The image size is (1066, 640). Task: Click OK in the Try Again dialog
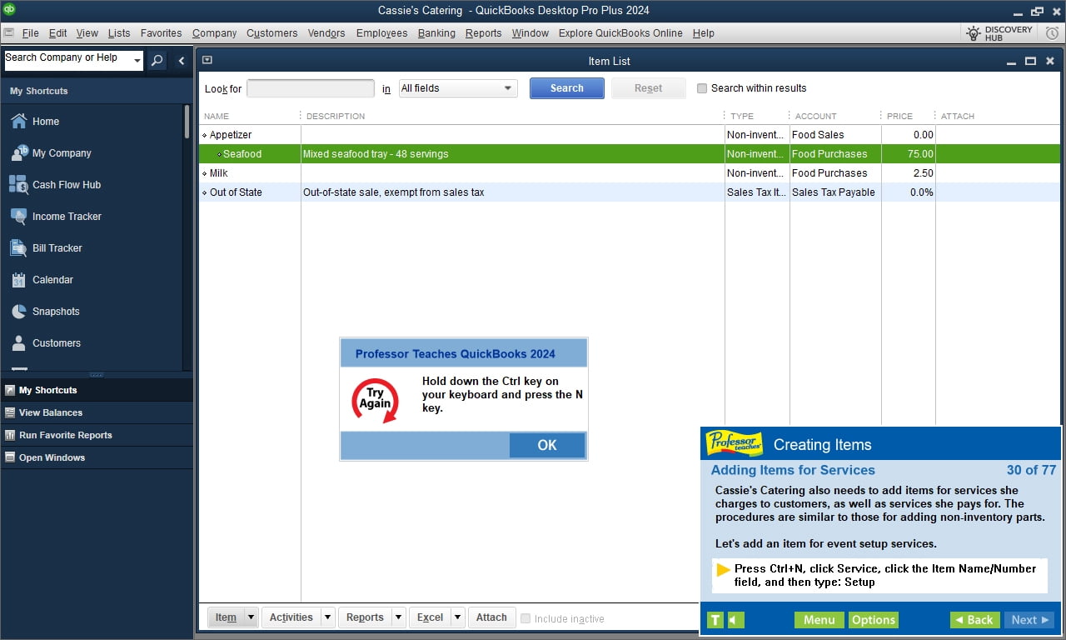tap(547, 445)
